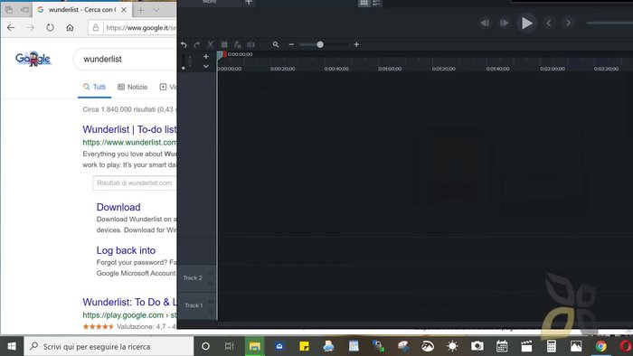Close the wunderlist browser tab
Image resolution: width=633 pixels, height=356 pixels.
[124, 10]
